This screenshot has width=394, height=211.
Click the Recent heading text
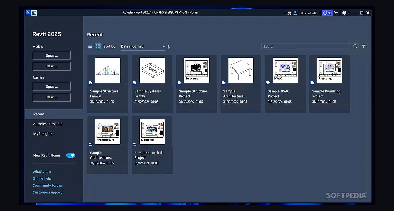point(95,35)
